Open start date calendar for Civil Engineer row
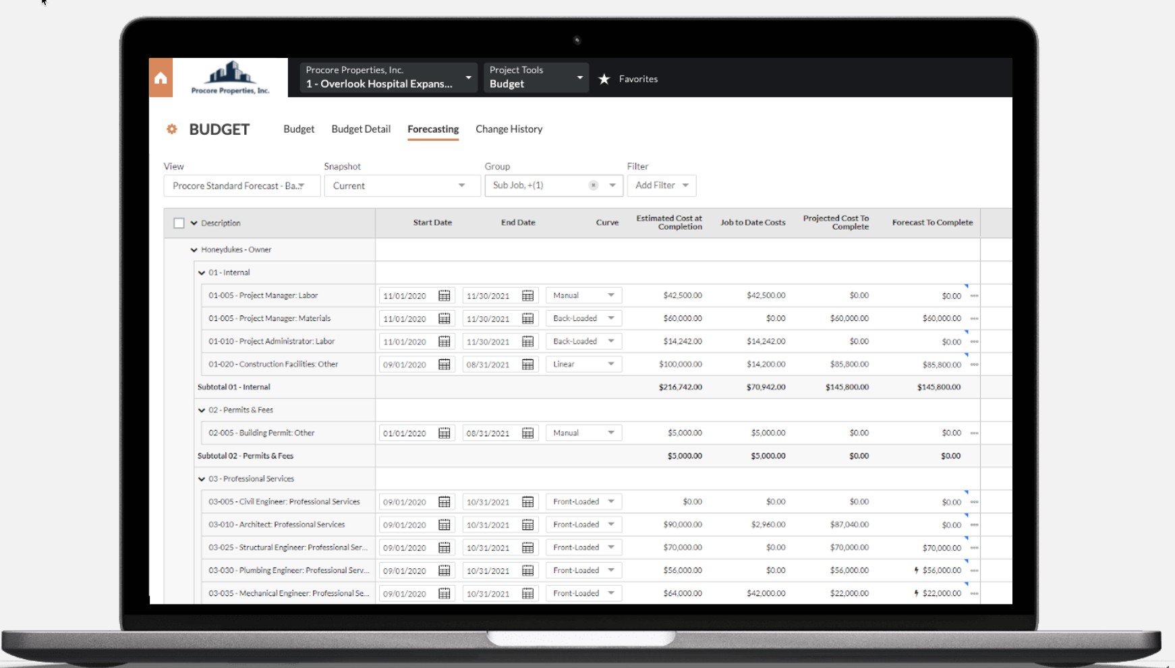 (x=445, y=502)
